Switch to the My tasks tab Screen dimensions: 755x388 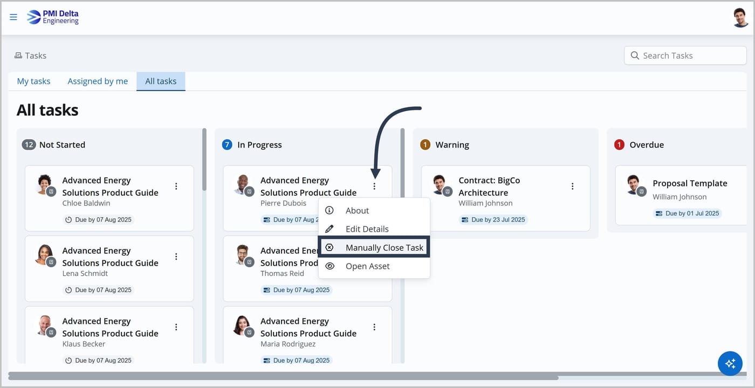tap(33, 81)
